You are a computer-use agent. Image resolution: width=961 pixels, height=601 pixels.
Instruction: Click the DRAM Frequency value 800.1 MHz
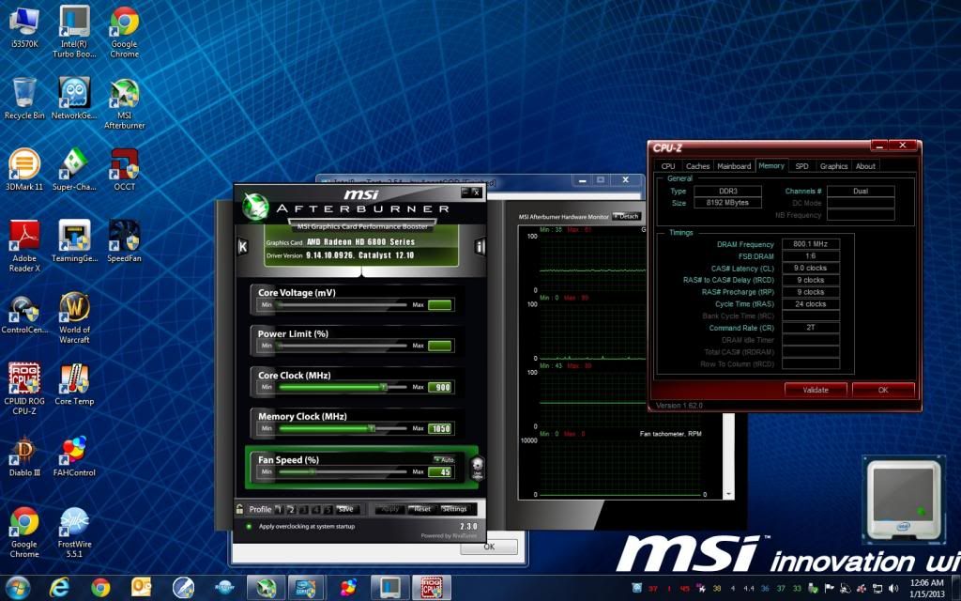coord(810,244)
